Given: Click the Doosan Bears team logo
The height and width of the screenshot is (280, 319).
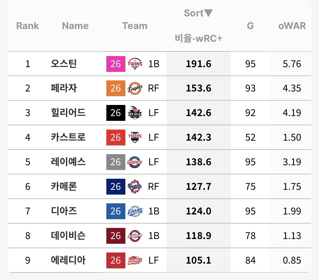Looking at the screenshot, I should (135, 186).
